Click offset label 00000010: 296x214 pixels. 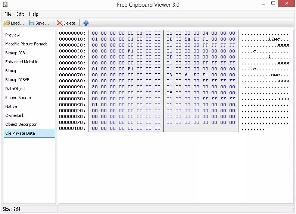pyautogui.click(x=72, y=39)
